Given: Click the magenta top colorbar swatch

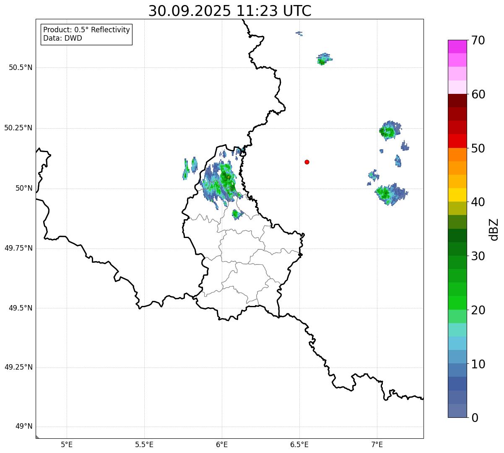Looking at the screenshot, I should click(457, 47).
